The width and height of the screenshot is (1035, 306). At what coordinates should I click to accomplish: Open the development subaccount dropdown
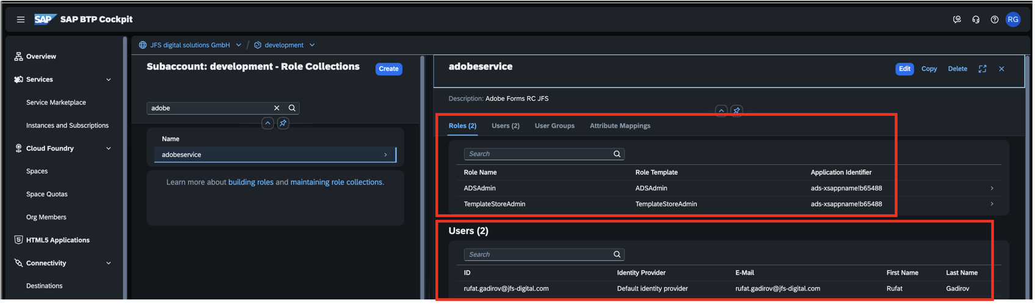pos(312,45)
